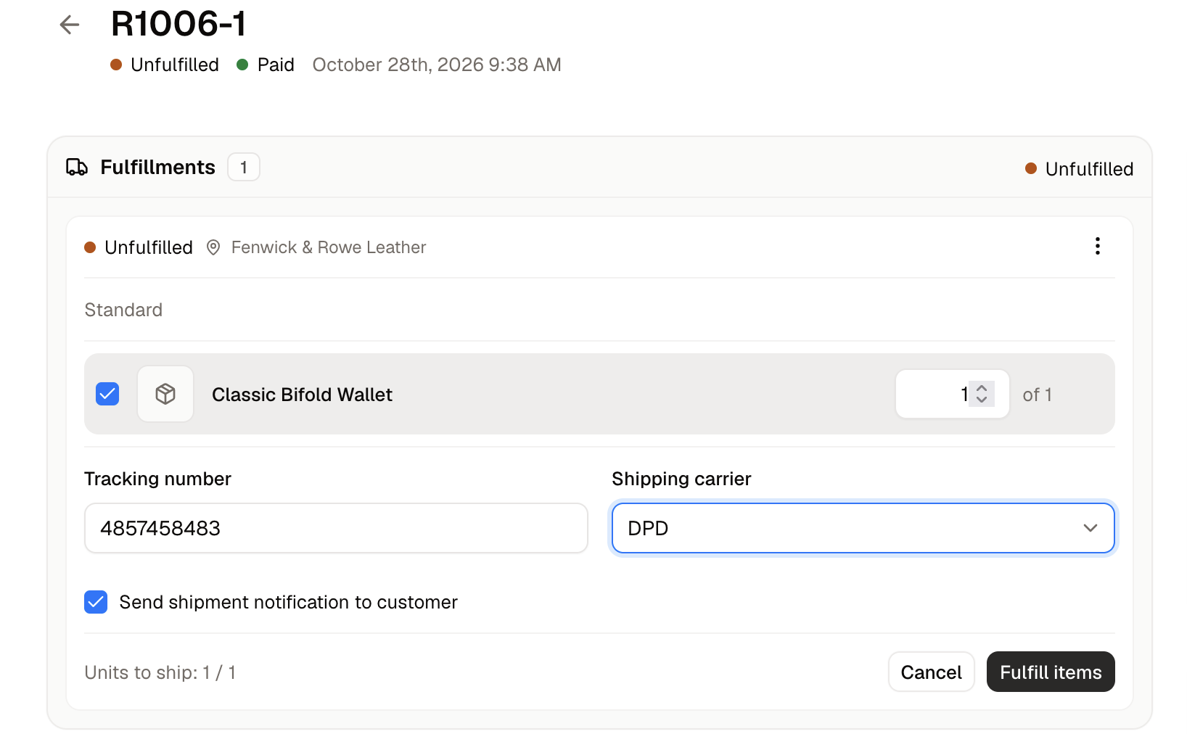Click the Send shipment notification to customer label
Image resolution: width=1187 pixels, height=734 pixels.
tap(289, 602)
